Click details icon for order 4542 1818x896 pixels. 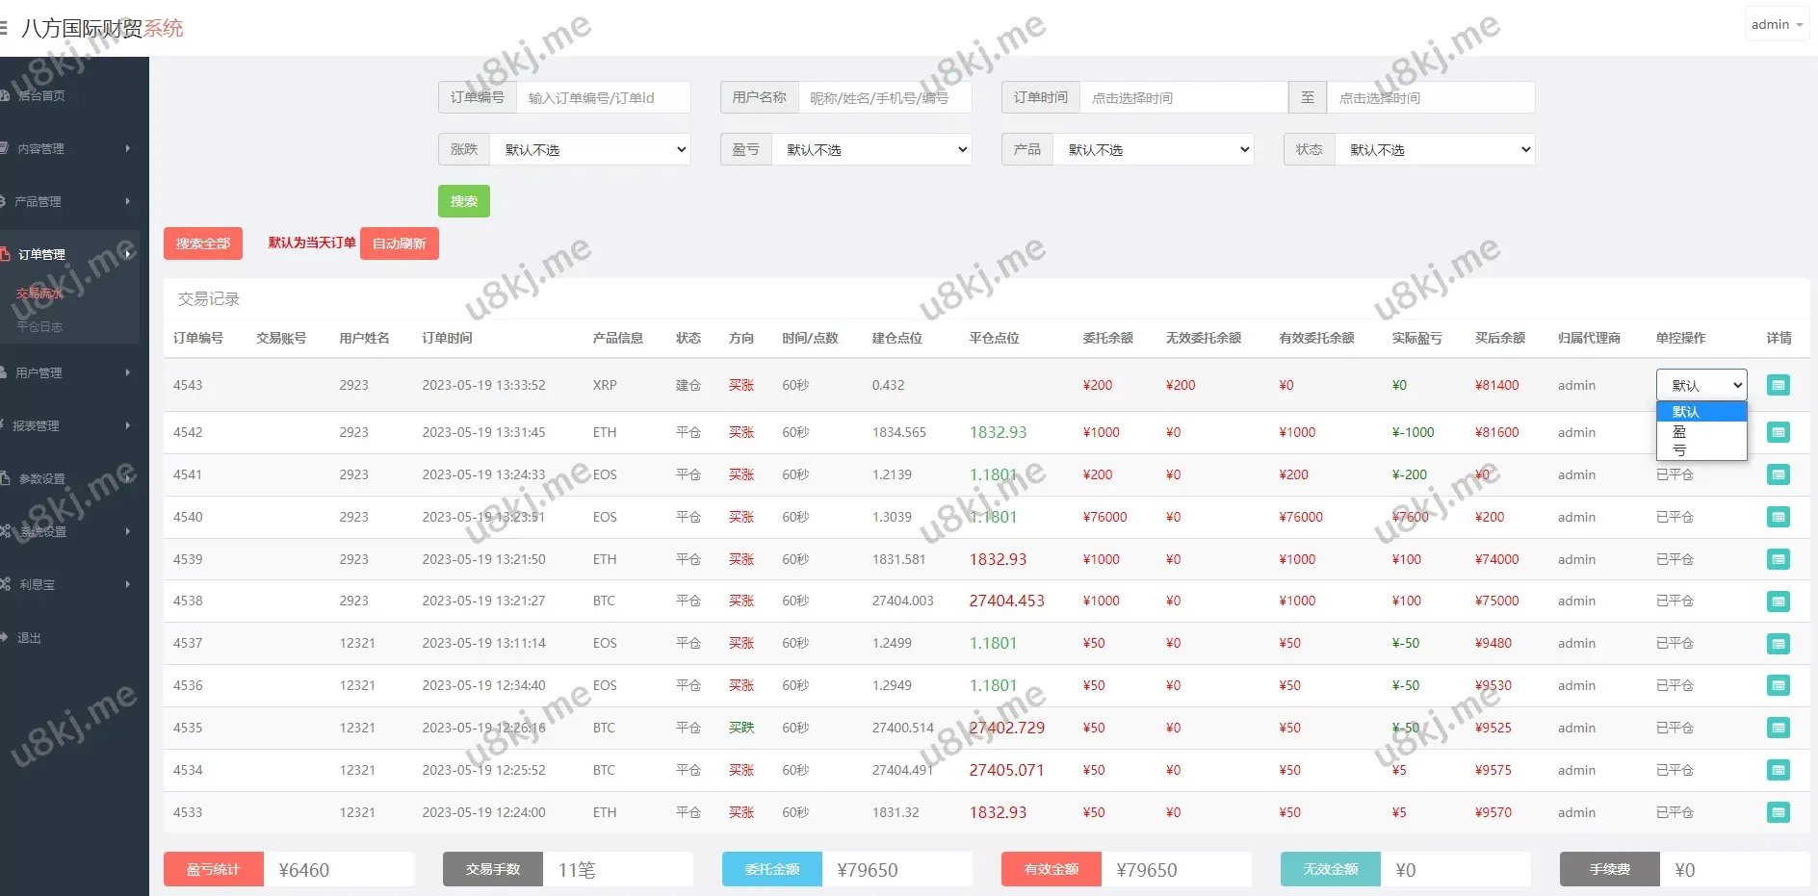pyautogui.click(x=1778, y=432)
